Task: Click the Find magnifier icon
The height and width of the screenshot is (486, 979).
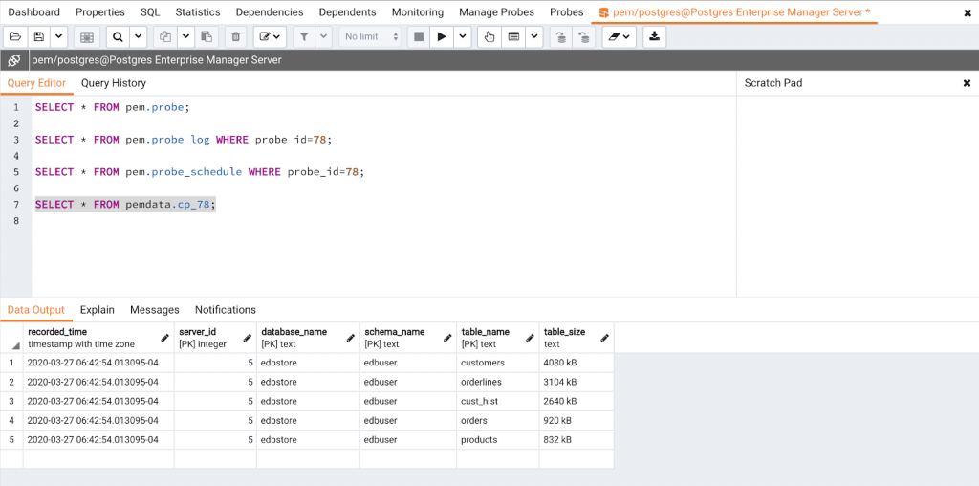Action: pos(118,36)
